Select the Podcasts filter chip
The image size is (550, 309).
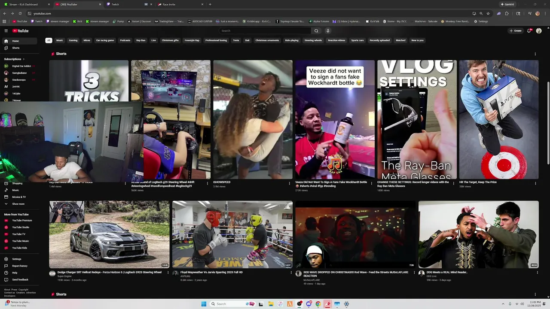(x=125, y=40)
